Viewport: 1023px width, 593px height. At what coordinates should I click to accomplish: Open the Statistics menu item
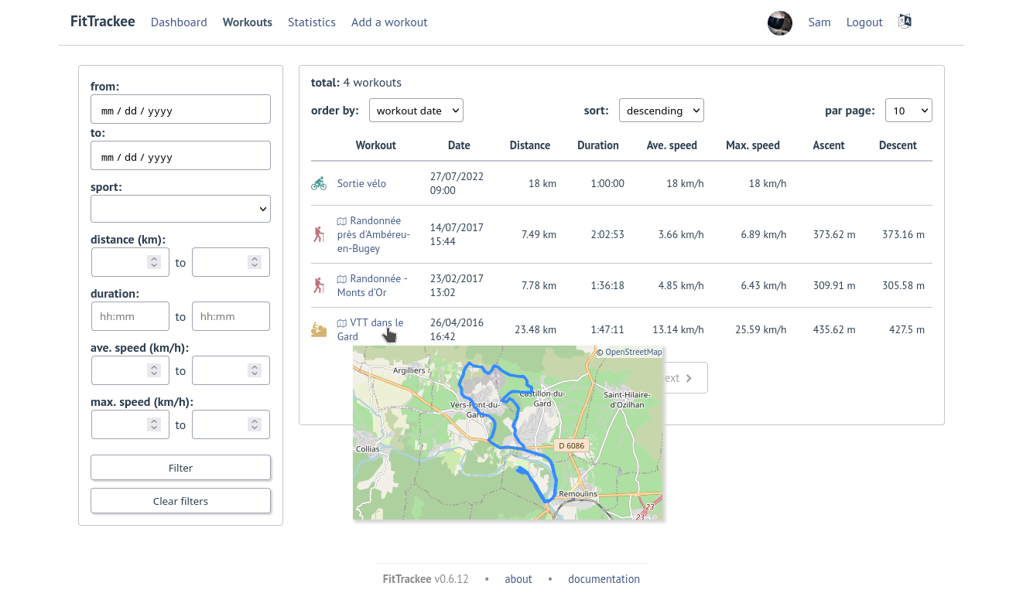pos(311,22)
